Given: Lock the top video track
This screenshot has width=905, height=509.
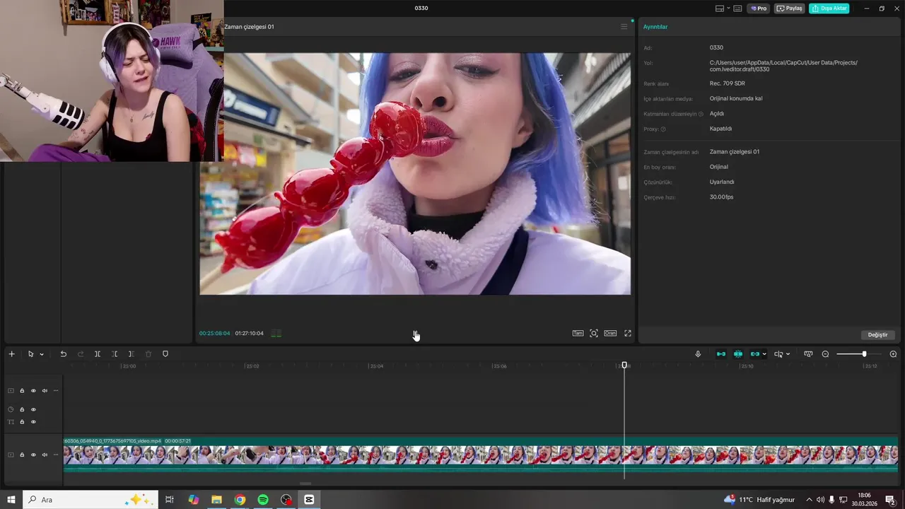Looking at the screenshot, I should 22,391.
